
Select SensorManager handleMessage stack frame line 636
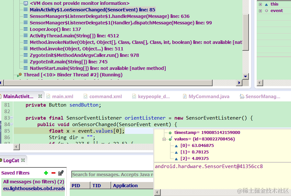click(110, 16)
